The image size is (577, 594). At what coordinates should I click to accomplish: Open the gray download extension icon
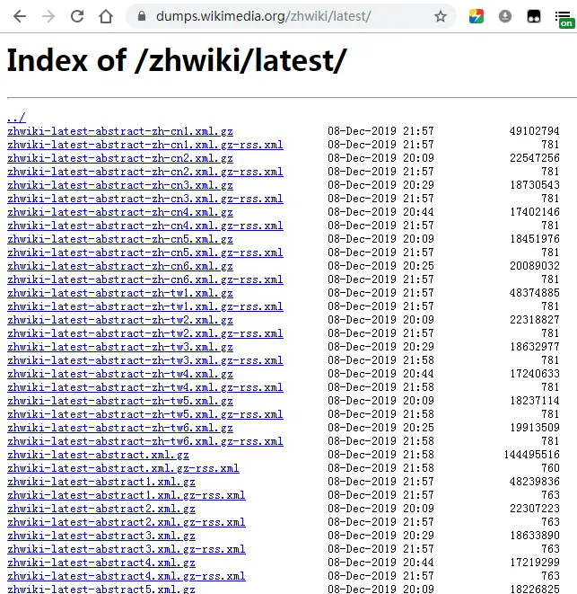point(505,16)
